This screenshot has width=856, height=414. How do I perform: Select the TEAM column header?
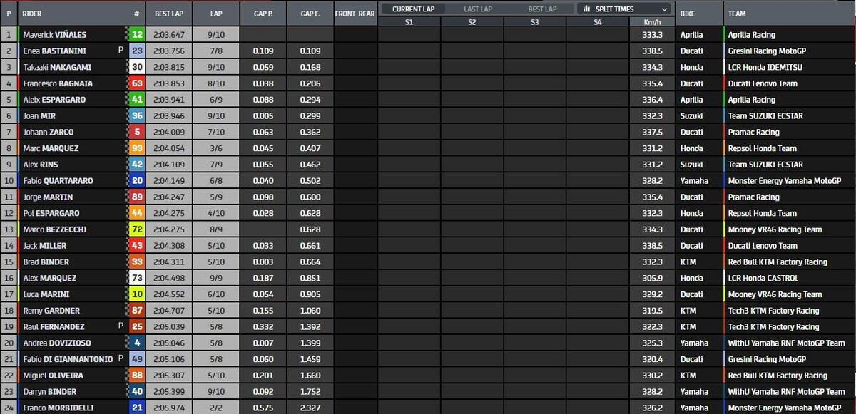coord(737,14)
